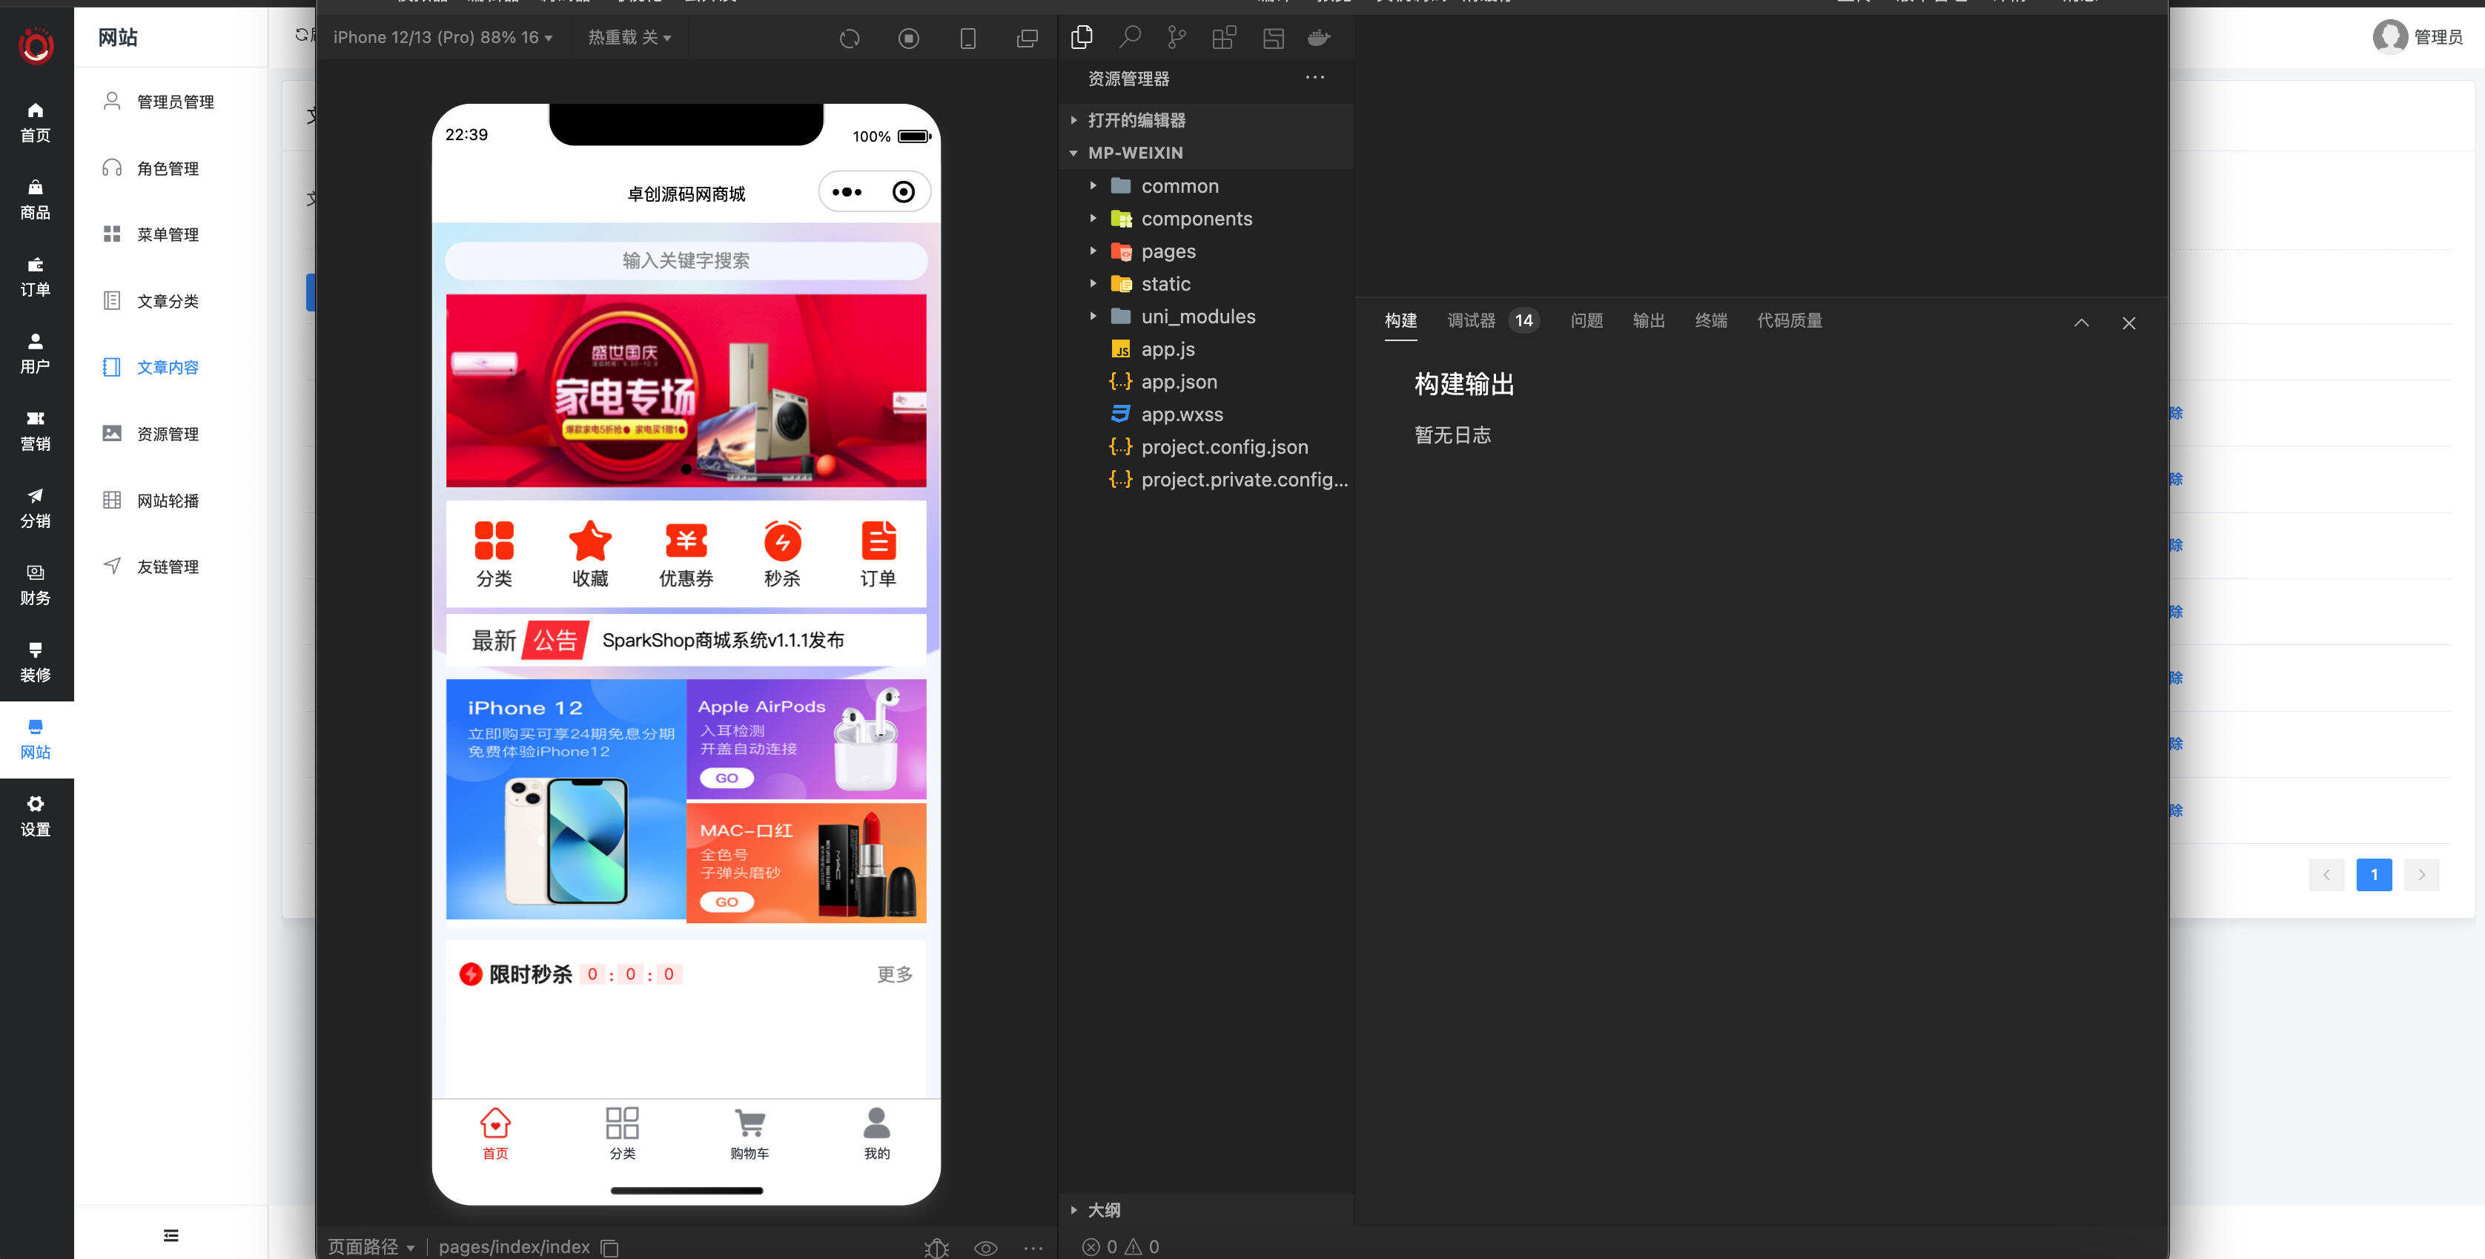This screenshot has width=2485, height=1259.
Task: Toggle the eye preview icon in bottom bar
Action: click(x=985, y=1246)
